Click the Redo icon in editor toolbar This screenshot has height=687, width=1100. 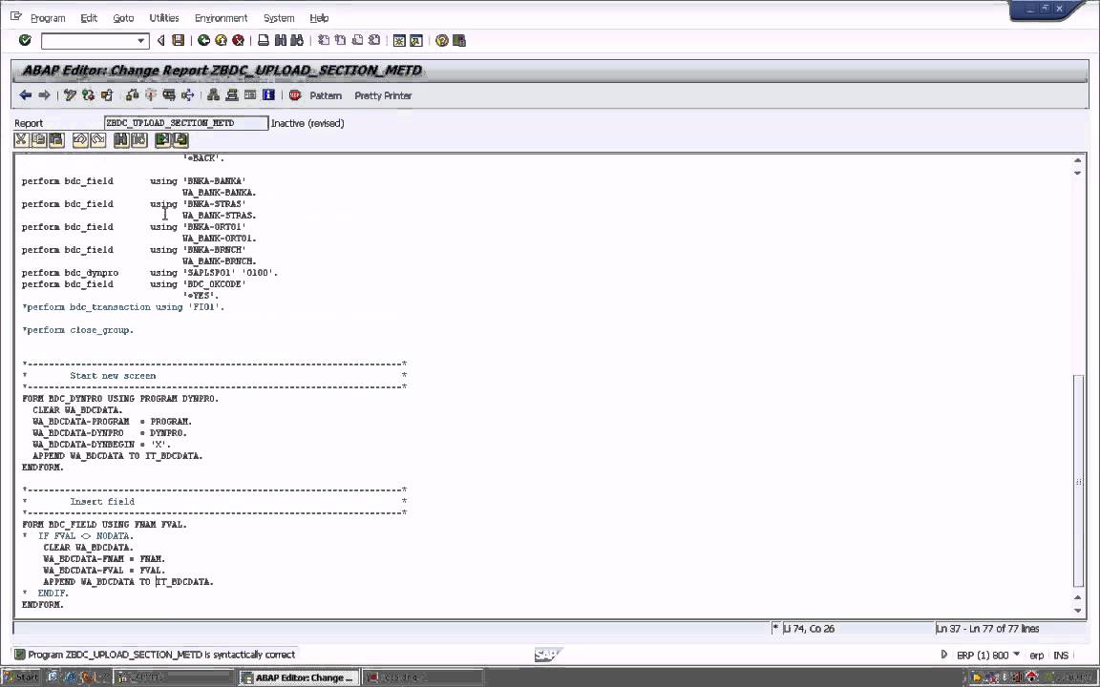tap(98, 140)
